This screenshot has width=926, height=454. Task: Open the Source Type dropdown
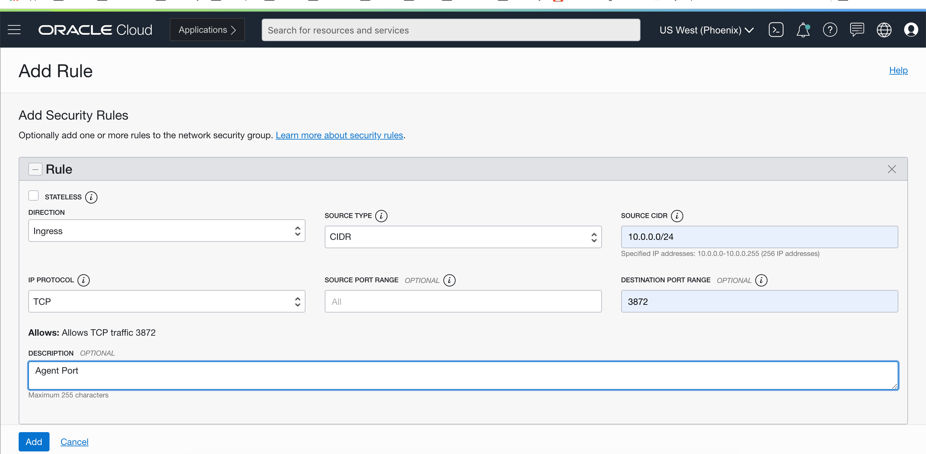click(x=463, y=237)
